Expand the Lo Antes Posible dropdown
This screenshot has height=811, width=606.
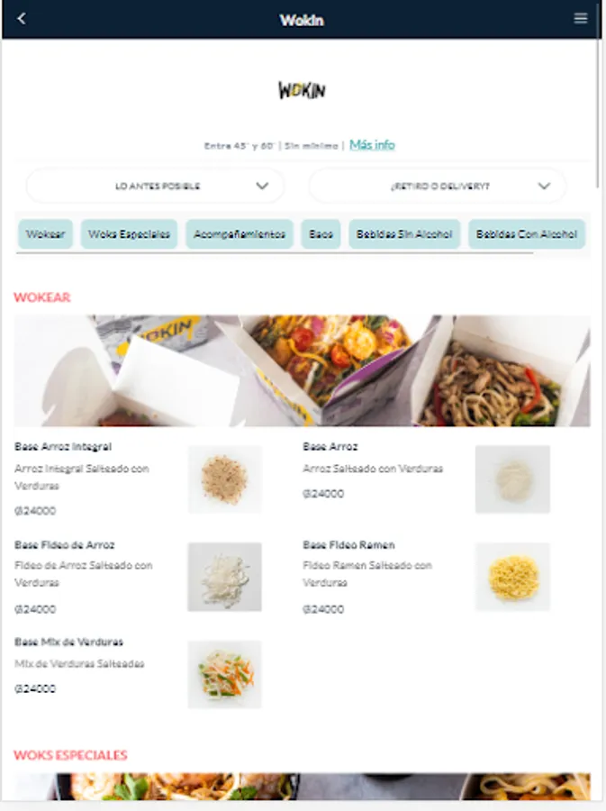155,186
